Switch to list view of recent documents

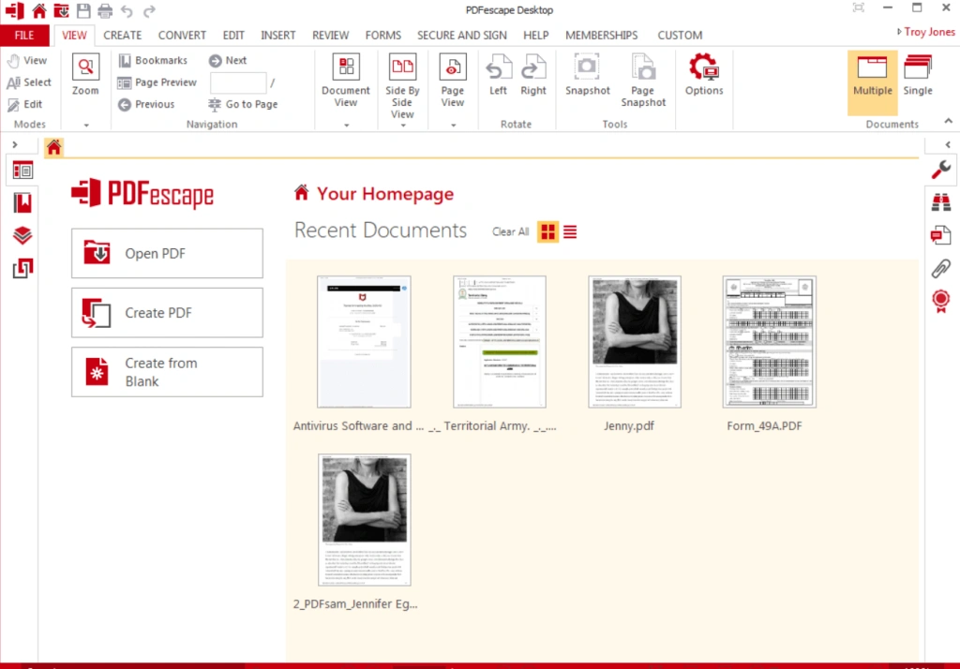570,232
